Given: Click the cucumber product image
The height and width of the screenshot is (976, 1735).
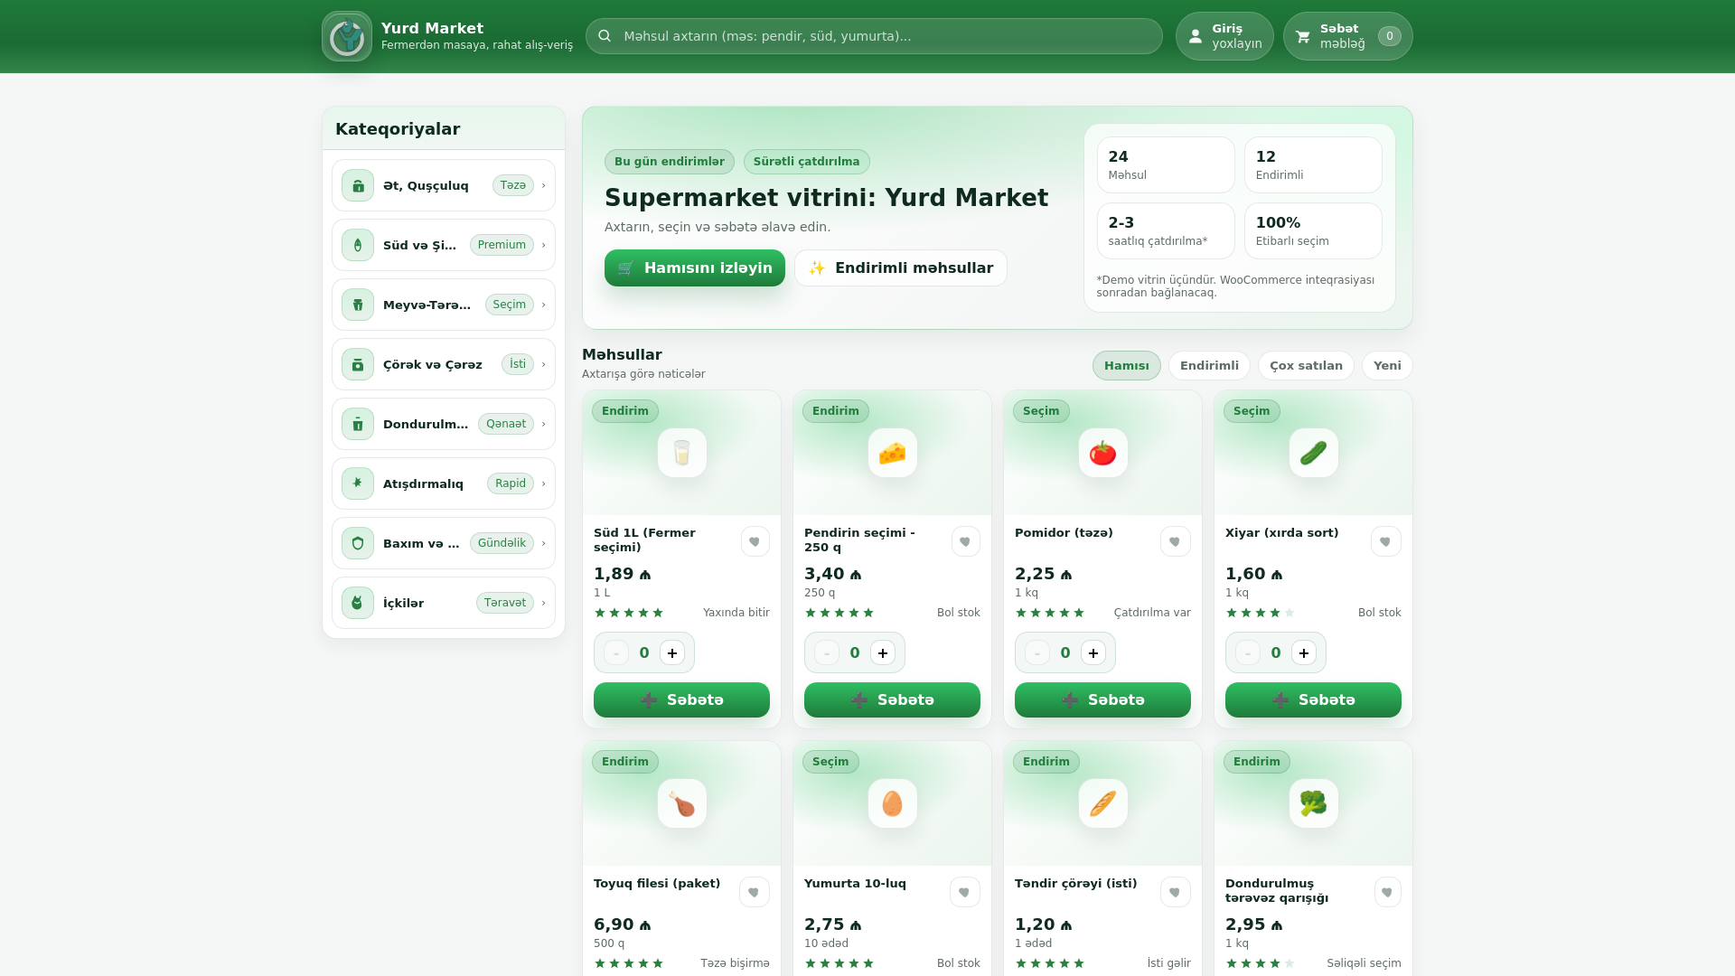Looking at the screenshot, I should (1314, 453).
